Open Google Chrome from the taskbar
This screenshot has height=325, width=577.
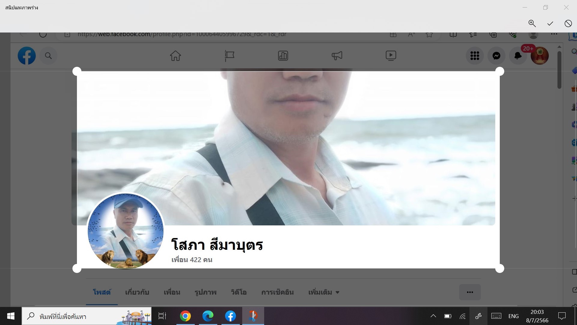(x=185, y=316)
